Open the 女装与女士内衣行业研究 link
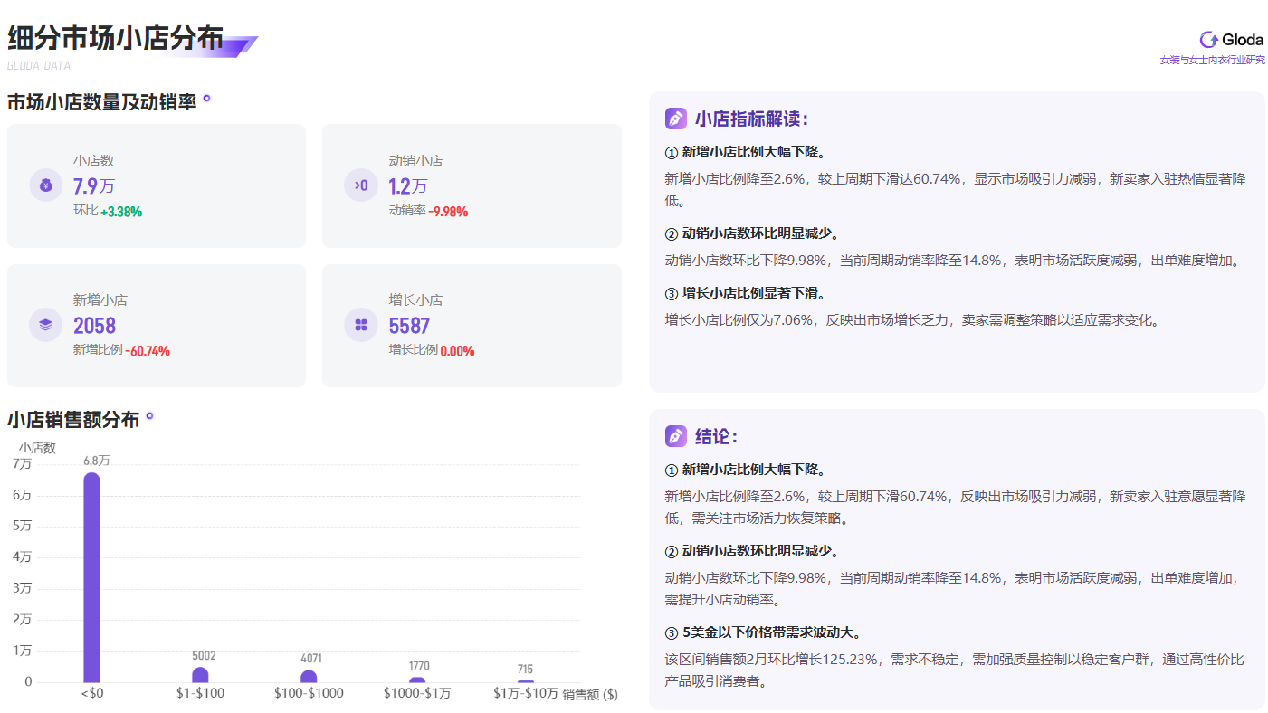This screenshot has width=1268, height=713. [1212, 59]
